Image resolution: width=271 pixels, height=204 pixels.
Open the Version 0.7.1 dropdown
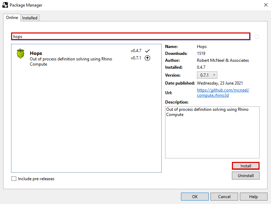pos(207,75)
